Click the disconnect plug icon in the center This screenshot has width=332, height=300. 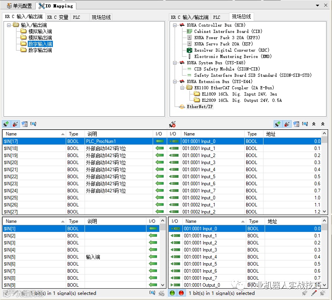(172, 124)
